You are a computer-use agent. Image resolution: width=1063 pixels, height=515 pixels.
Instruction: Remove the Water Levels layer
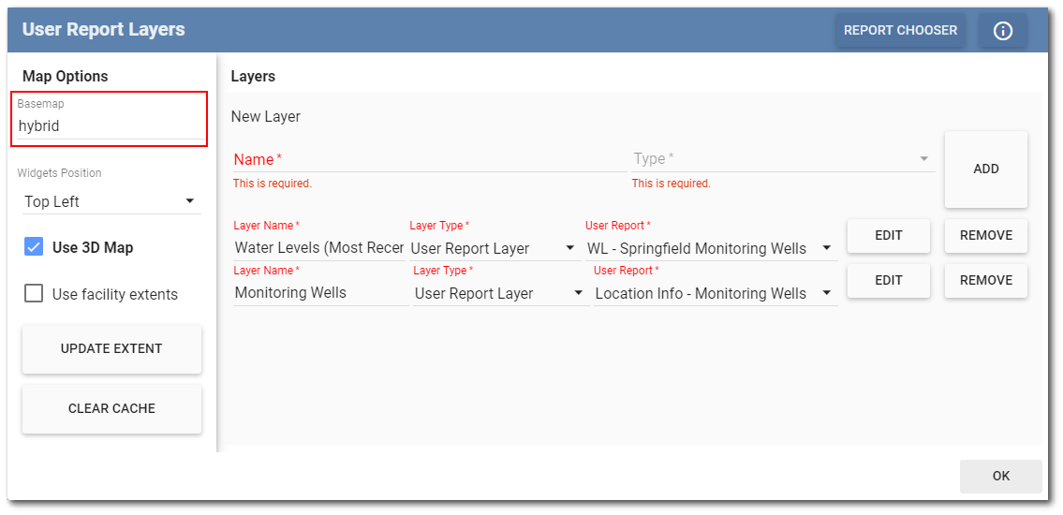click(985, 236)
